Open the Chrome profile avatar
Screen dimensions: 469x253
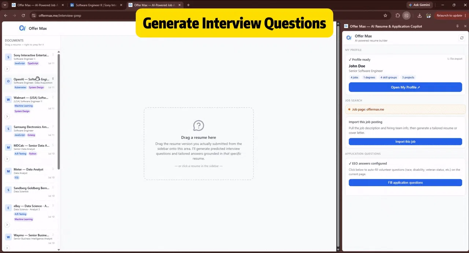point(429,15)
